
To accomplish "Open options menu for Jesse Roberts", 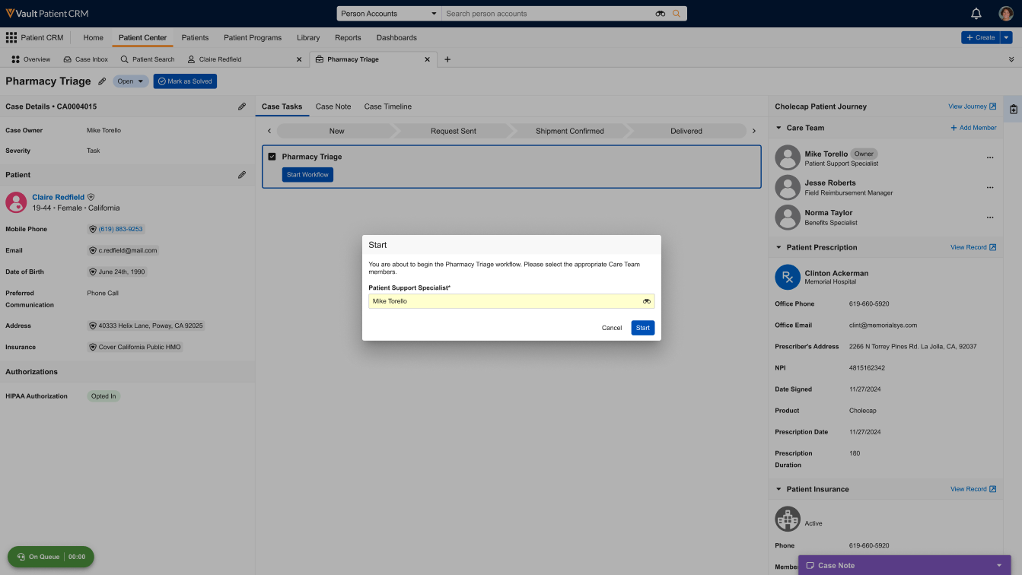I will point(989,188).
